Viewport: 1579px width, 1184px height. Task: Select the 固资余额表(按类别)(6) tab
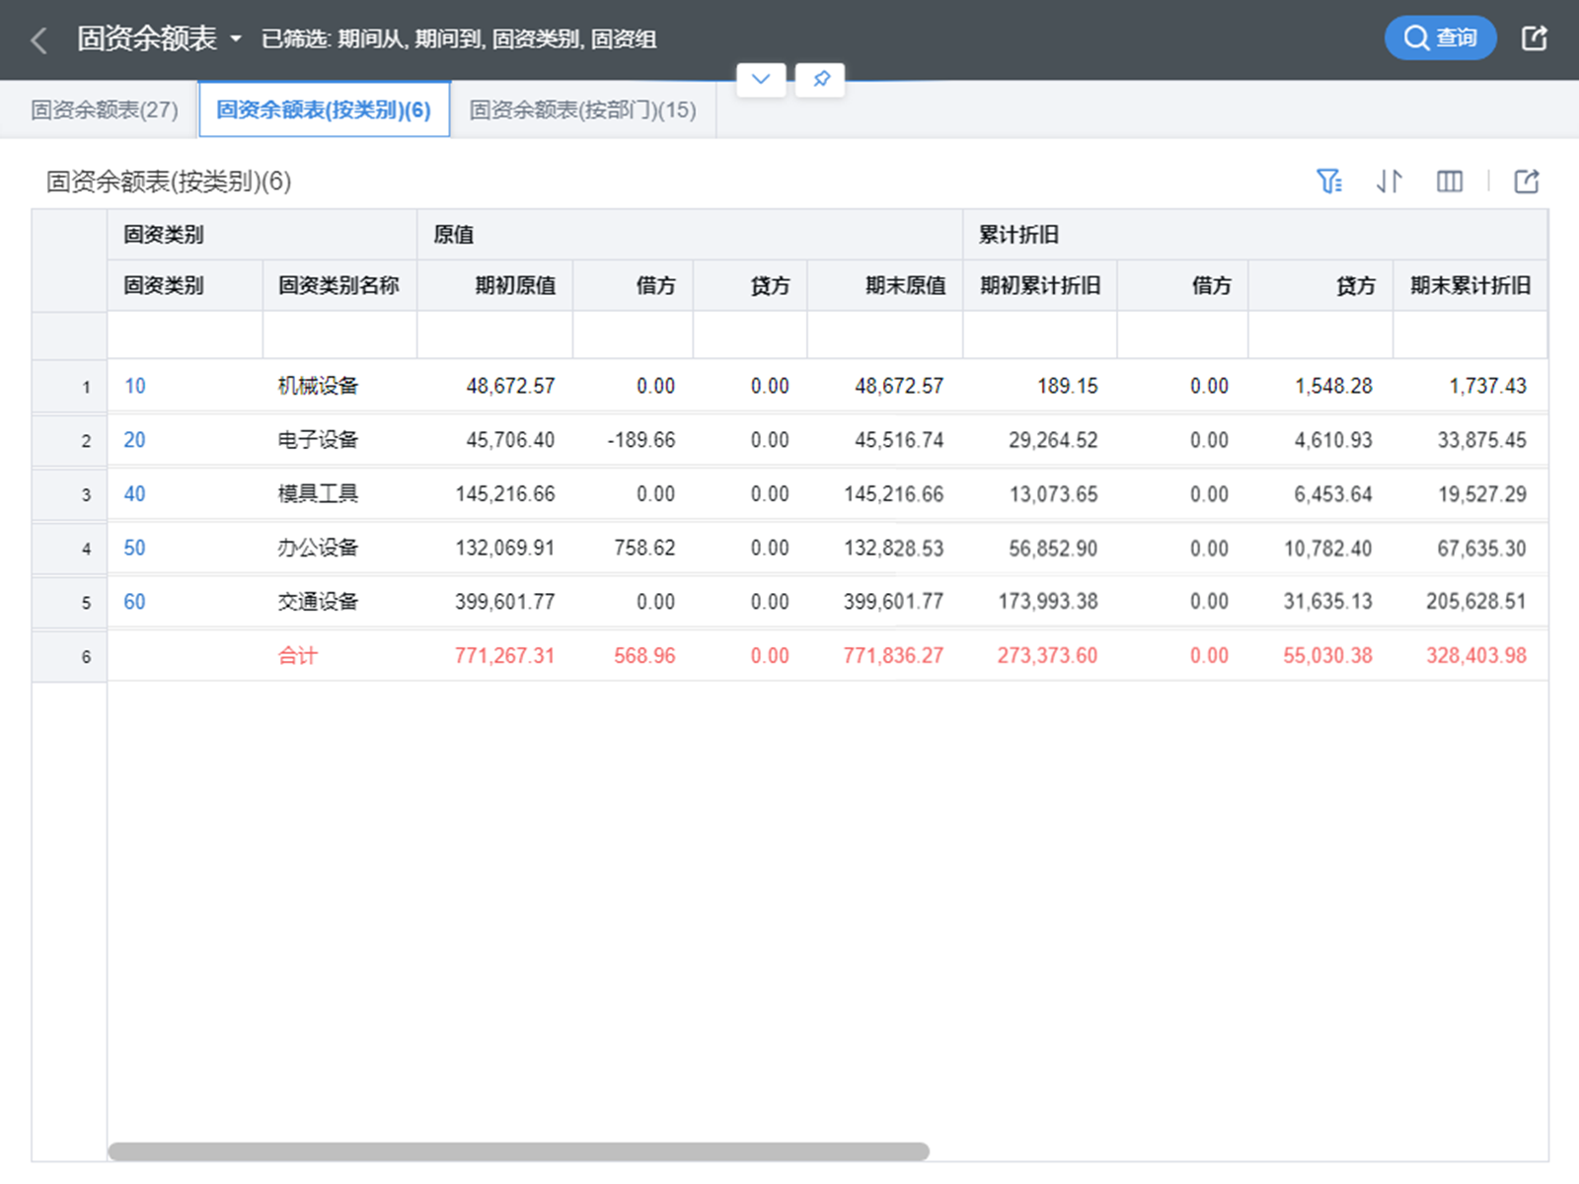(324, 110)
